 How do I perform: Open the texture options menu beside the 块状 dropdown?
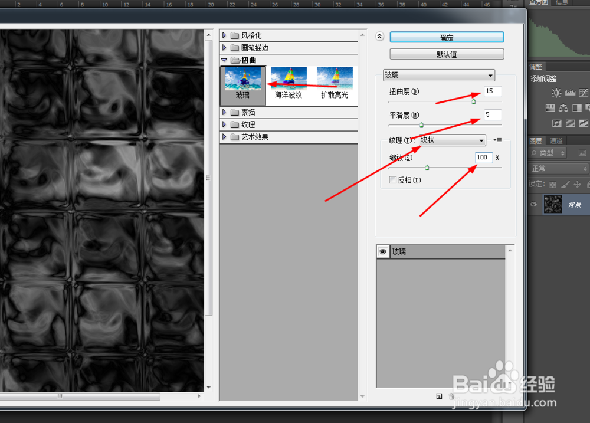[497, 140]
